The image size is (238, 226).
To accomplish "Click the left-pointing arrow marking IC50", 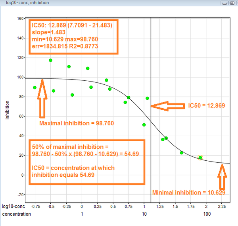I will tap(168, 106).
